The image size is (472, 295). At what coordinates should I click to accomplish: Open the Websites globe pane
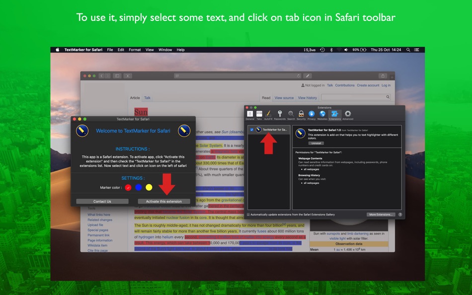[322, 115]
